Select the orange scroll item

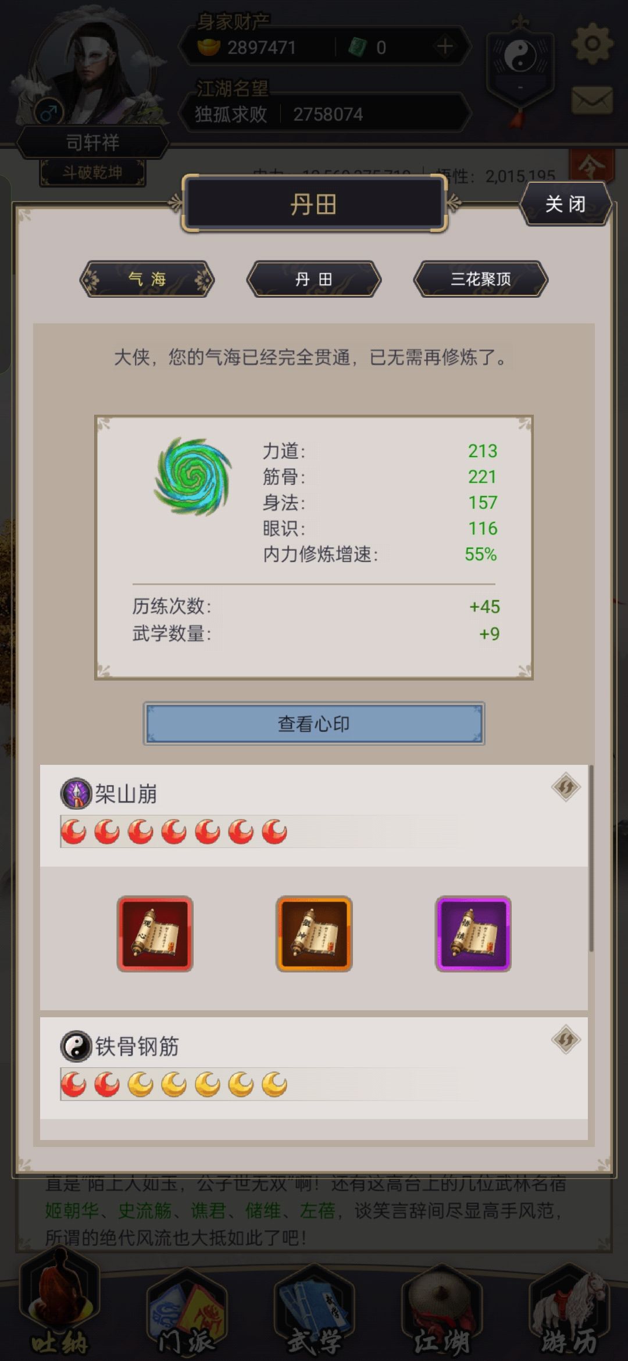(314, 934)
